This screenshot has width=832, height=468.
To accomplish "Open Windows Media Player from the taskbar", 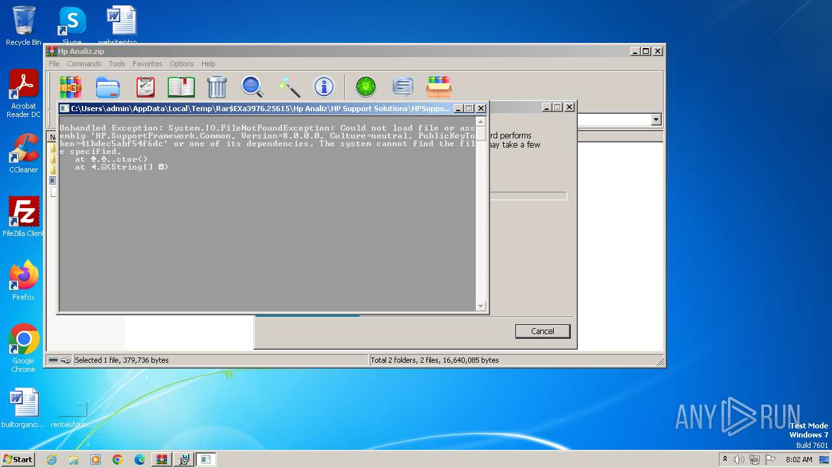I will [x=96, y=460].
